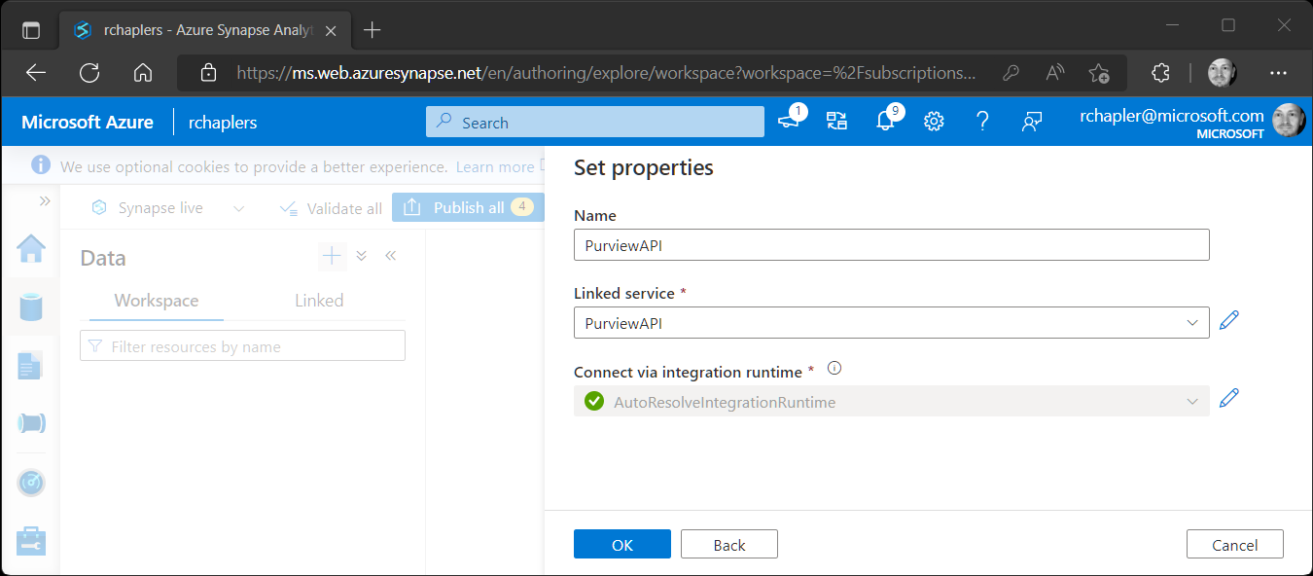The width and height of the screenshot is (1313, 576).
Task: View the site lock information icon
Action: [206, 73]
